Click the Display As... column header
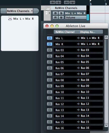The width and height of the screenshot is (109, 133). point(87,32)
